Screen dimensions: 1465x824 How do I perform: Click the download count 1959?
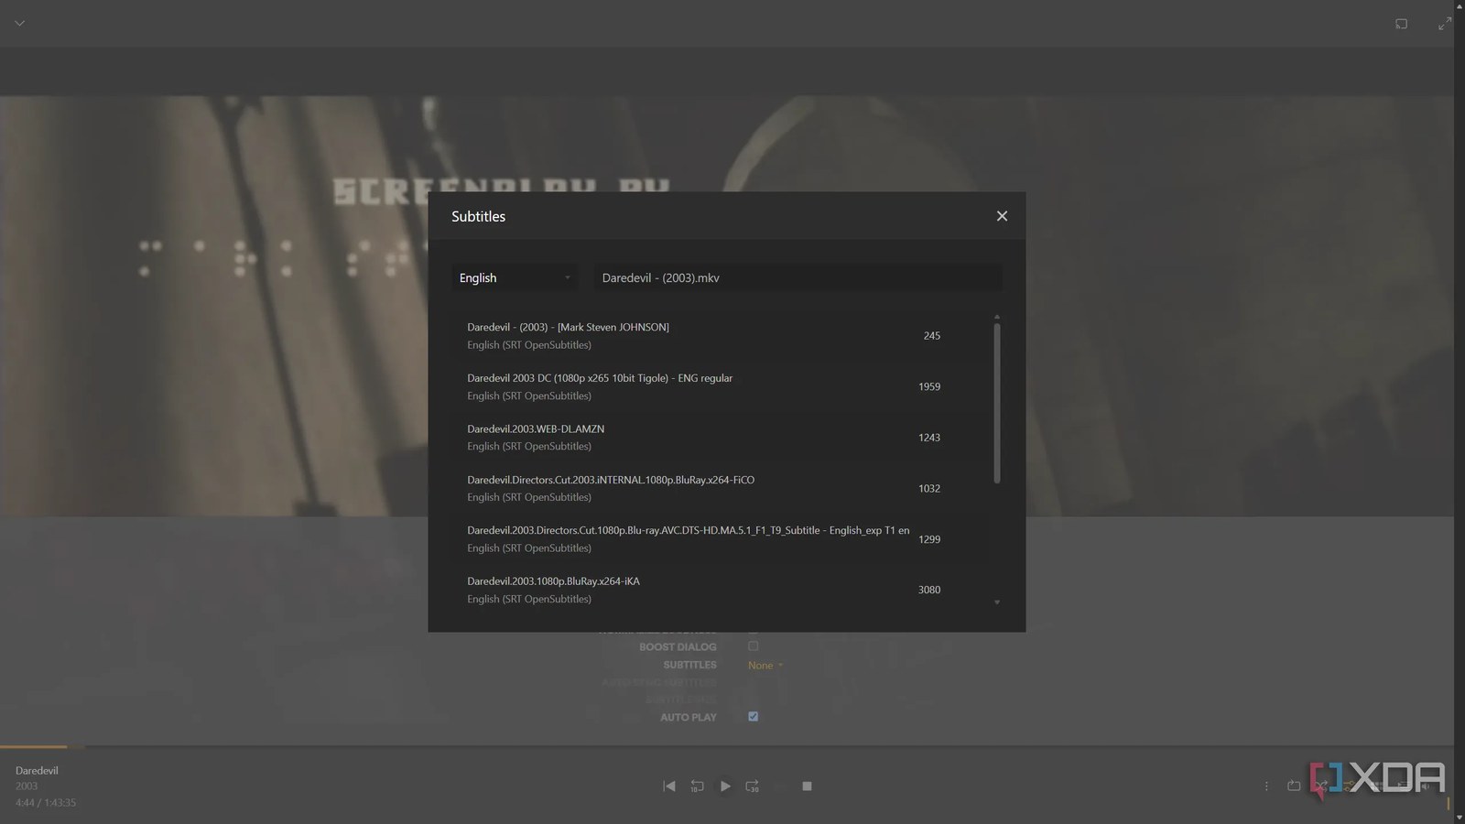point(929,386)
